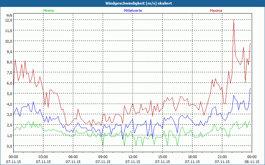Image resolution: width=265 pixels, height=165 pixels.
Task: Select the 03:00 time axis label
Action: [43, 157]
